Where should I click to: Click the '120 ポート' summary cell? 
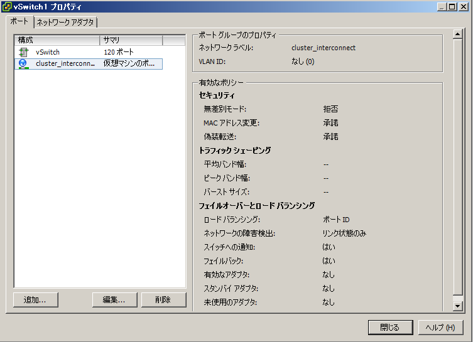[119, 52]
